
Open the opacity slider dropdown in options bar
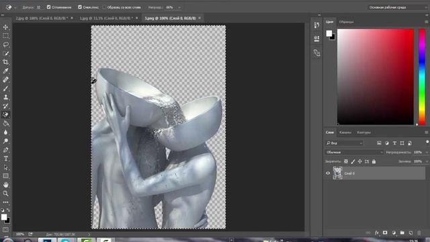click(x=179, y=7)
